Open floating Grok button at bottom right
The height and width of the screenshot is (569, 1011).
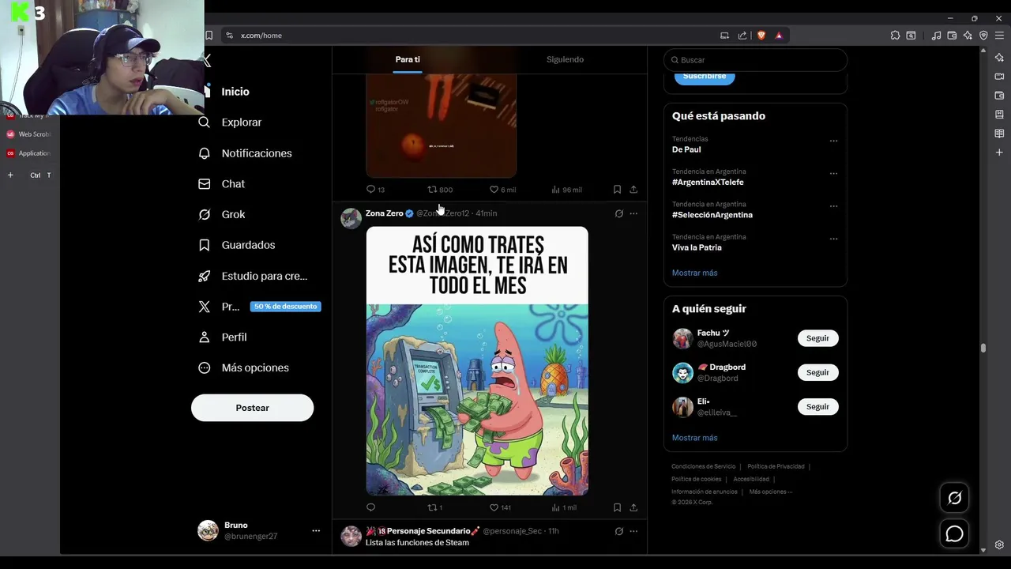(954, 498)
